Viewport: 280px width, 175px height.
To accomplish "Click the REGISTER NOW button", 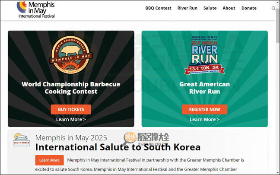I will click(205, 109).
